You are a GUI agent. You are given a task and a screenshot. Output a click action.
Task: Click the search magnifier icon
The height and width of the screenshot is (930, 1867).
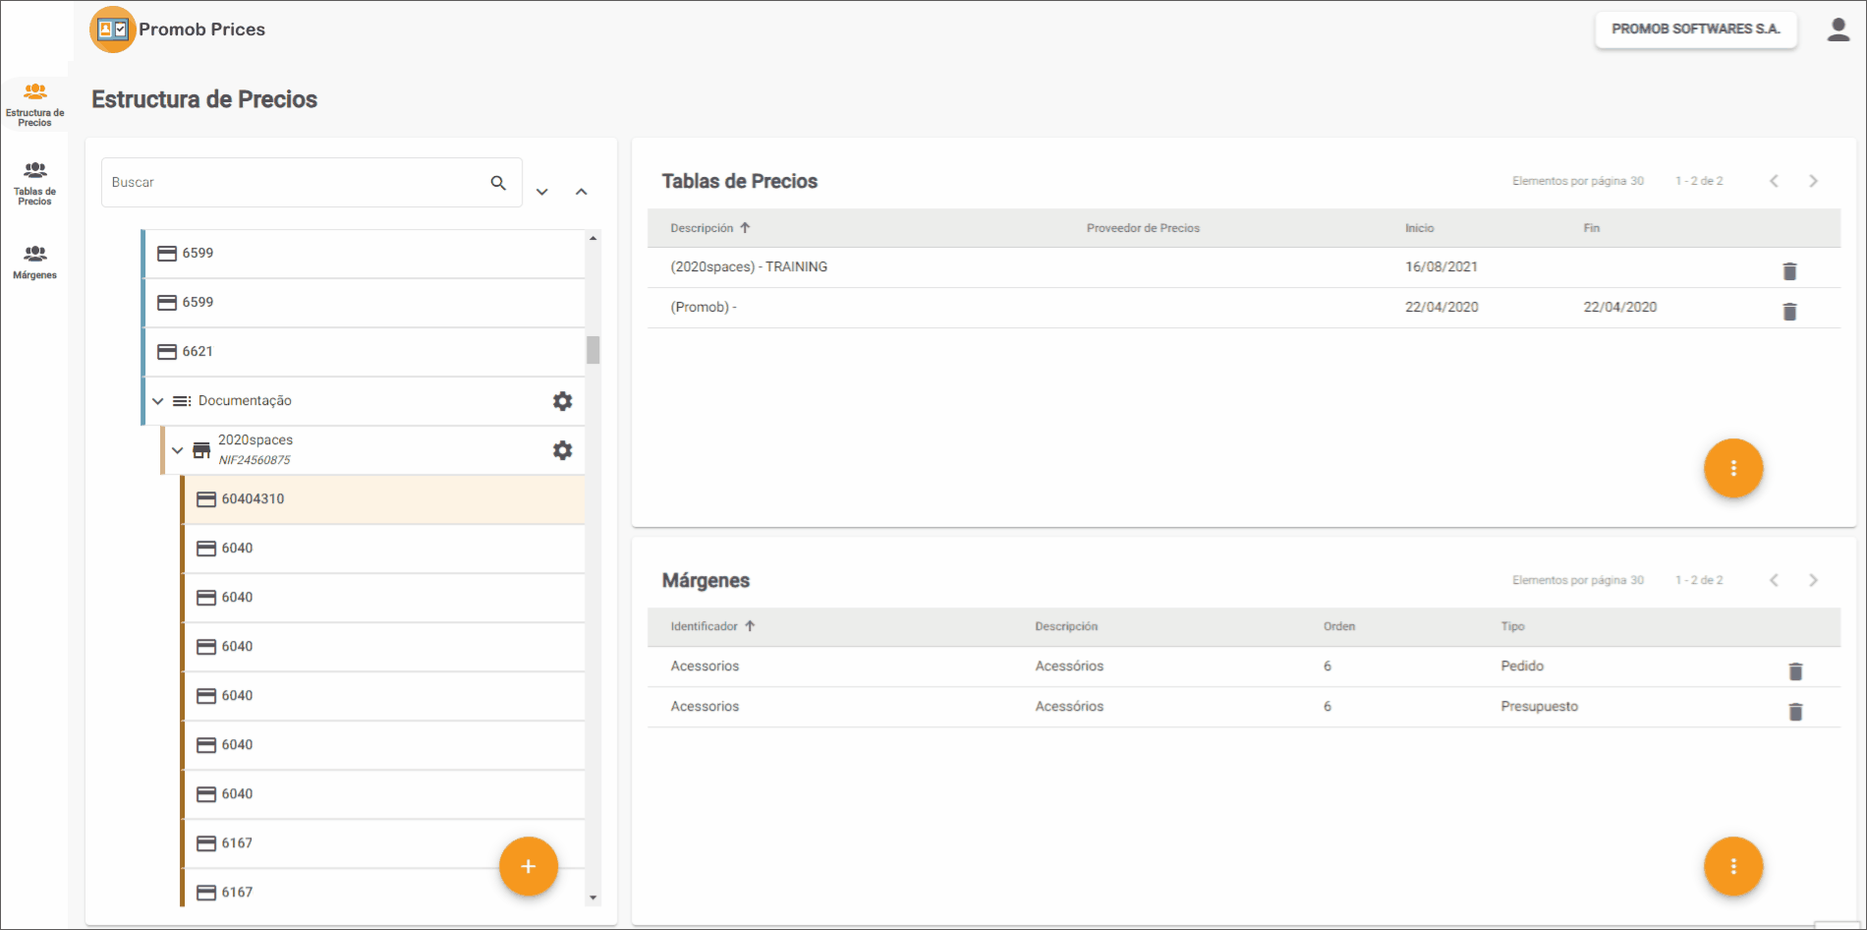498,183
